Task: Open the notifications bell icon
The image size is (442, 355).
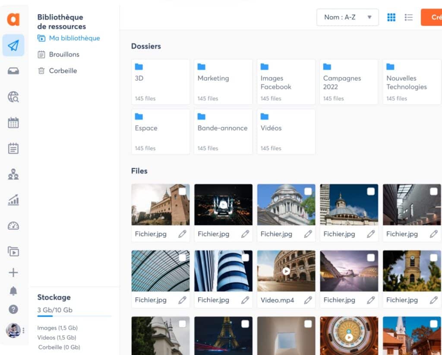Action: [x=13, y=291]
